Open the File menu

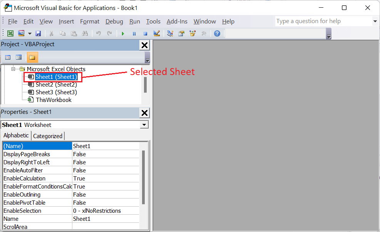[x=13, y=22]
